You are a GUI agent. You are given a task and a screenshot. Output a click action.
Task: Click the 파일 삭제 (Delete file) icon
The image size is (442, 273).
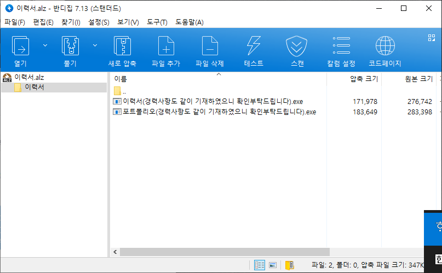coord(210,47)
